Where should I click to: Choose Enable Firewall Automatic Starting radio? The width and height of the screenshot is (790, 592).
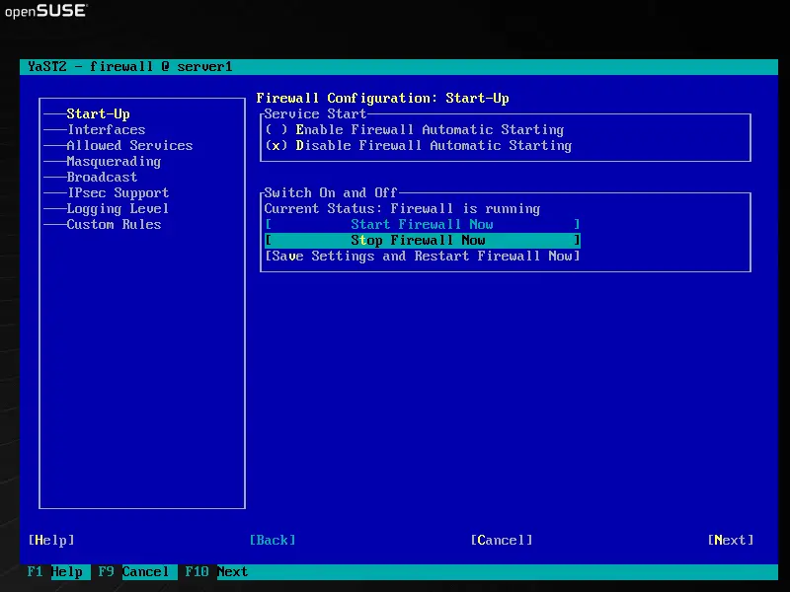(415, 130)
